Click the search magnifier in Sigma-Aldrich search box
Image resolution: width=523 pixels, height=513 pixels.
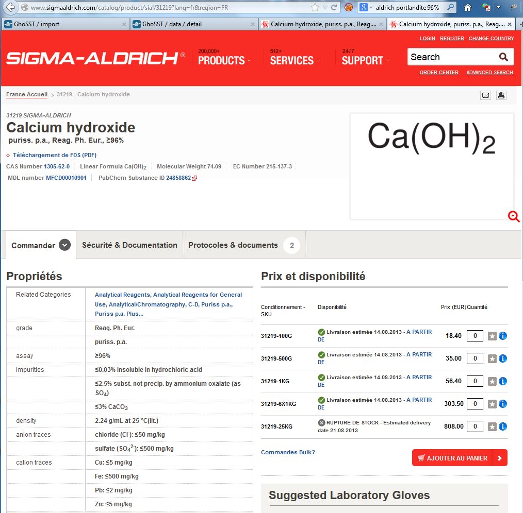(x=503, y=57)
